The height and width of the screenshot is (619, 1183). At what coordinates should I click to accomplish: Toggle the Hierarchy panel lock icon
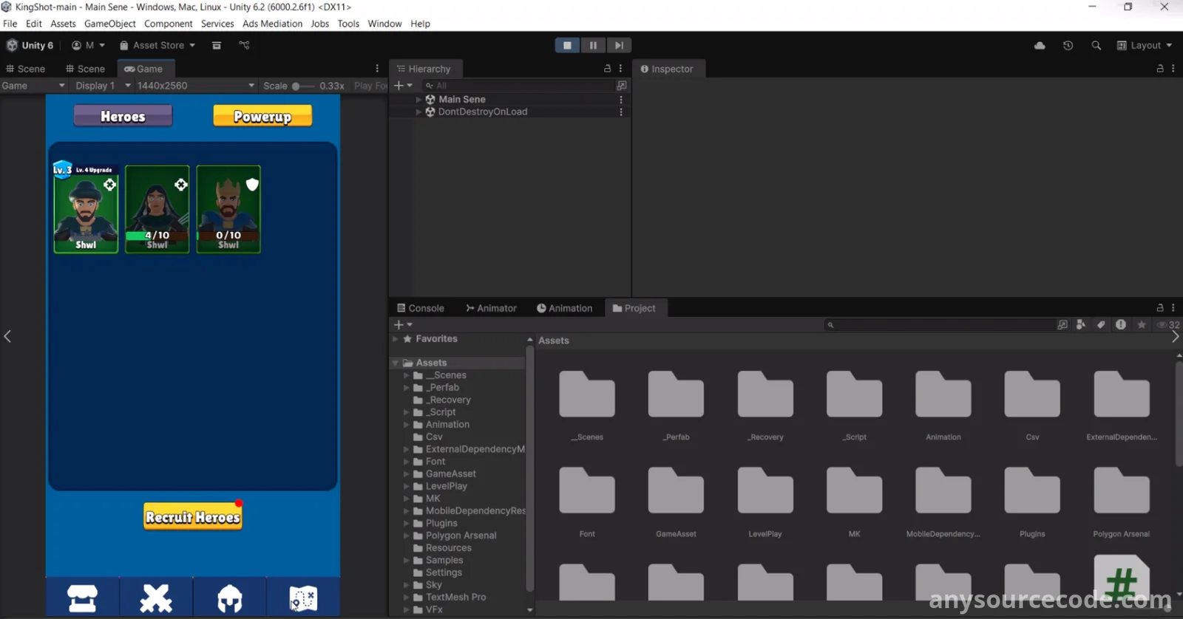(607, 69)
